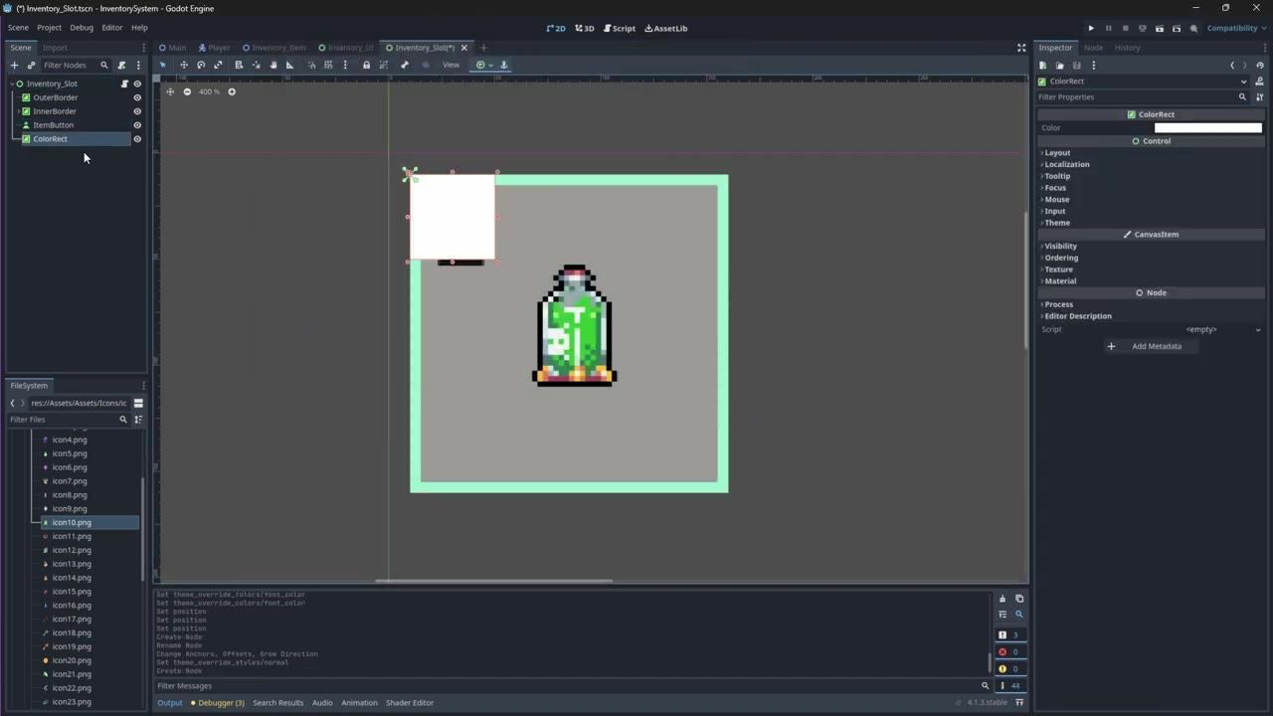
Task: Switch to the Inventory_Item scene tab
Action: click(274, 48)
